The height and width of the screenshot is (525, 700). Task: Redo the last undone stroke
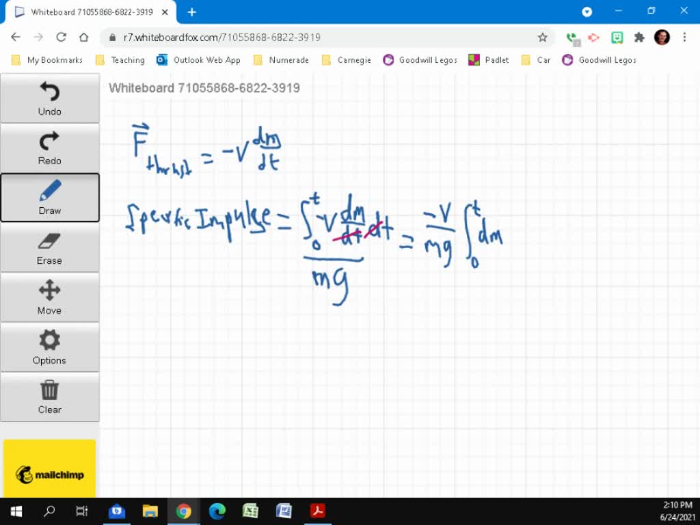(x=50, y=148)
